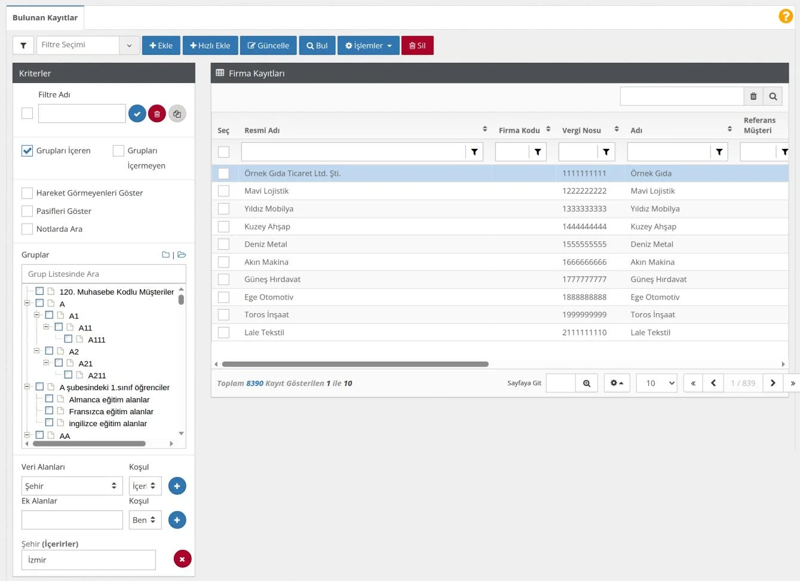Switch to the Bulunan Kayıtlar tab

pos(45,18)
